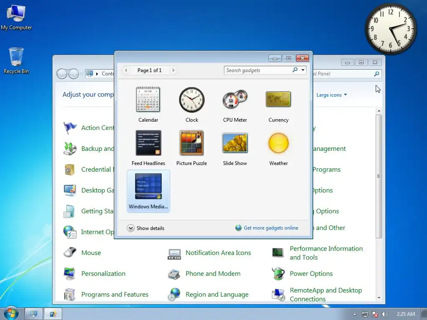Open recent pages dropdown arrow in Control Panel
Screen dimensions: 427x320
(x=82, y=74)
